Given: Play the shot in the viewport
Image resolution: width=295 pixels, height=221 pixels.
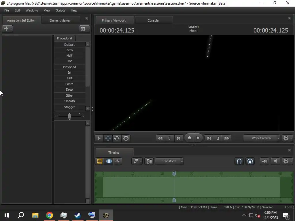Looking at the screenshot, I should [x=198, y=138].
